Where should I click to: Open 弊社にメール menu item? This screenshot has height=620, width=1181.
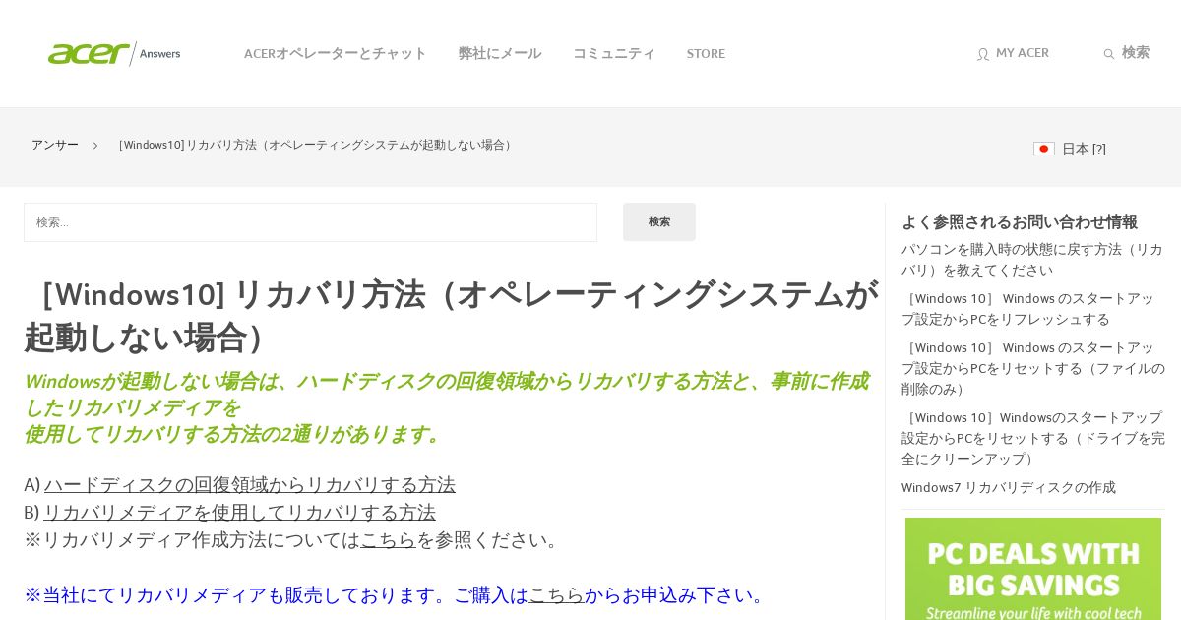[500, 53]
